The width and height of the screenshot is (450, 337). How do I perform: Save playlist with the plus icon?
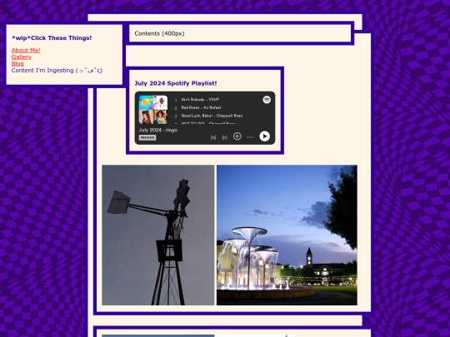click(x=237, y=136)
